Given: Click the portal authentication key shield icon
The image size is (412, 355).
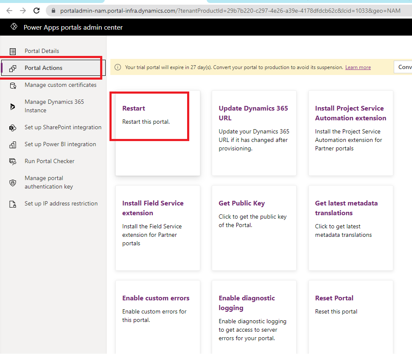Looking at the screenshot, I should pos(13,183).
